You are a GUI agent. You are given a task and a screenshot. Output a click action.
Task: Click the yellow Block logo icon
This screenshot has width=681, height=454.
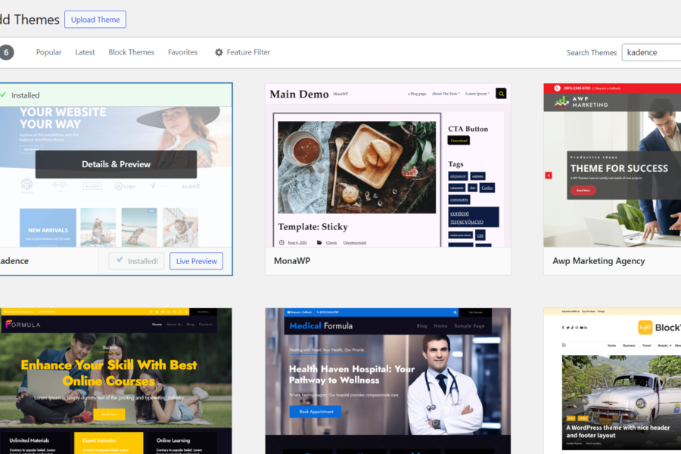tap(645, 327)
